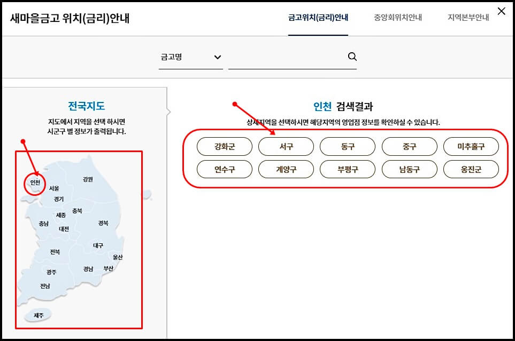Screen dimensions: 515x341
Task: Select the 부평구 district button
Action: [348, 169]
